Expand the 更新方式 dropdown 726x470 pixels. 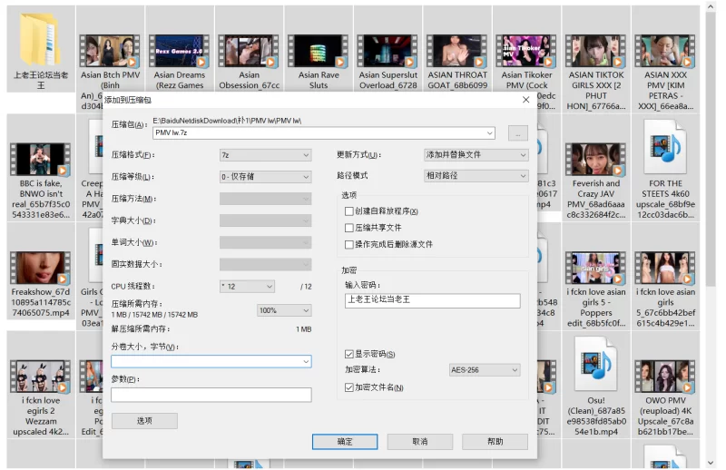coord(476,155)
